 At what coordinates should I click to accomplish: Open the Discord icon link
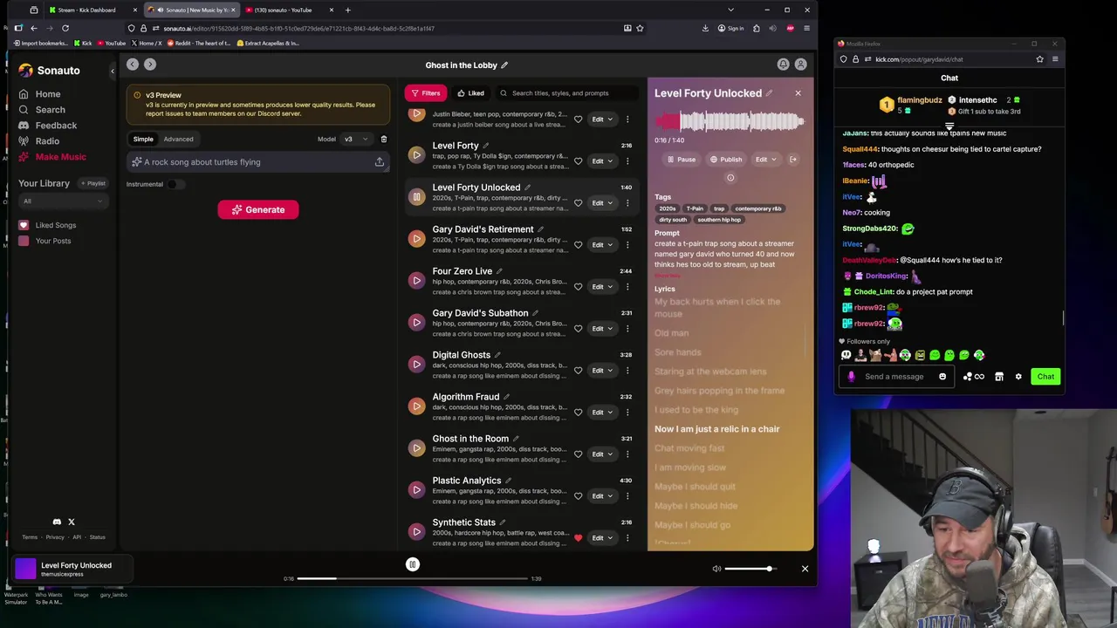tap(57, 522)
